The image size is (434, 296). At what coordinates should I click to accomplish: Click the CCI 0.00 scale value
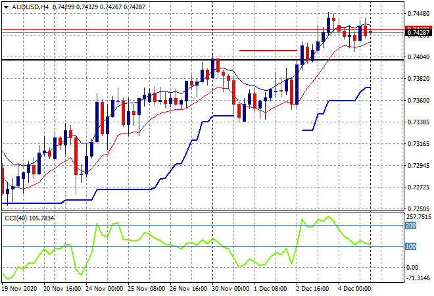[x=412, y=268]
